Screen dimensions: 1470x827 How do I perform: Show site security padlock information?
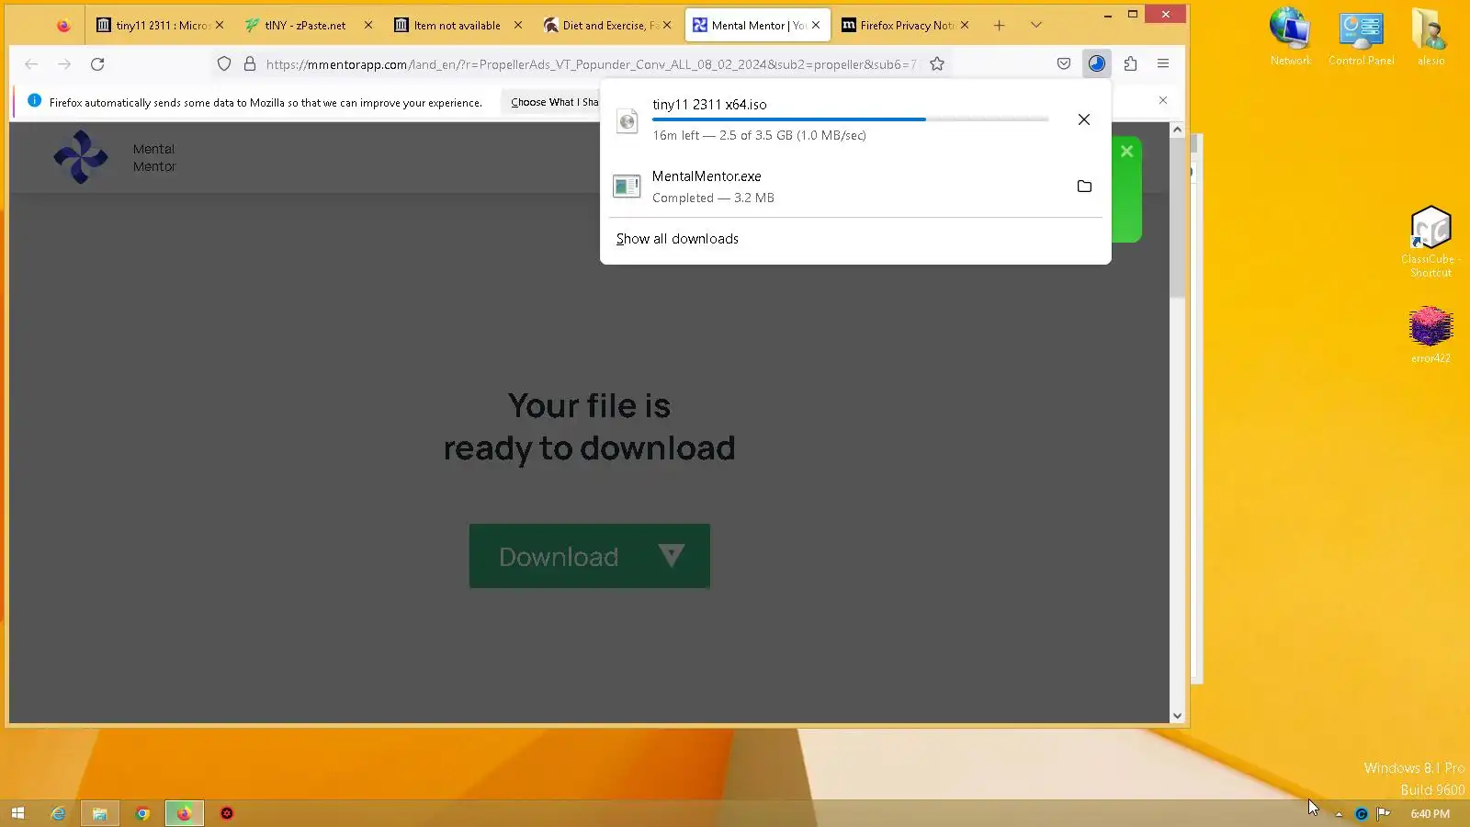point(250,64)
